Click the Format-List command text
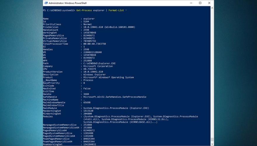Viewport: 257px width, 146px height. (116, 10)
